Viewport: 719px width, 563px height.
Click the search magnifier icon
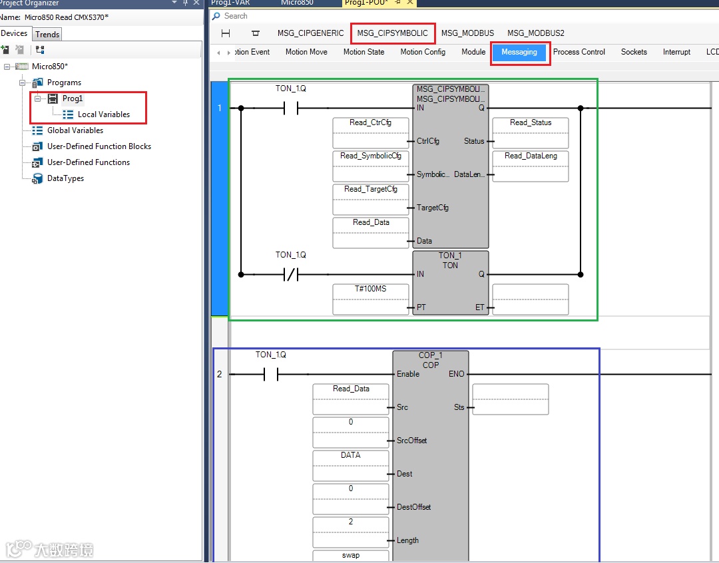tap(216, 16)
